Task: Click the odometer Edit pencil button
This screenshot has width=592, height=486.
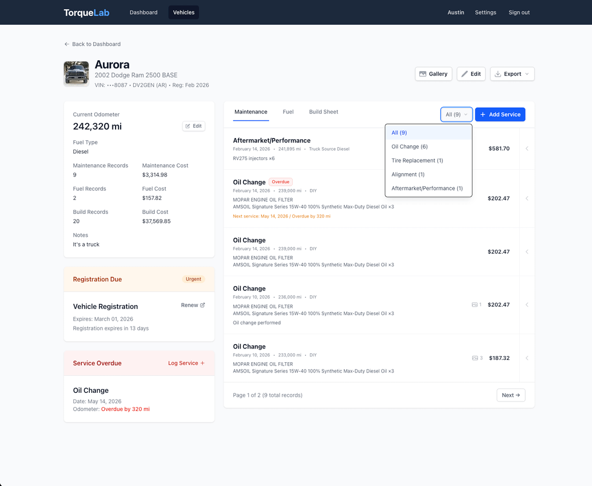Action: [x=193, y=126]
